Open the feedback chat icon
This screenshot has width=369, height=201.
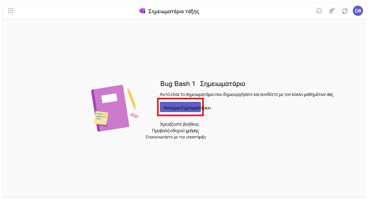332,11
